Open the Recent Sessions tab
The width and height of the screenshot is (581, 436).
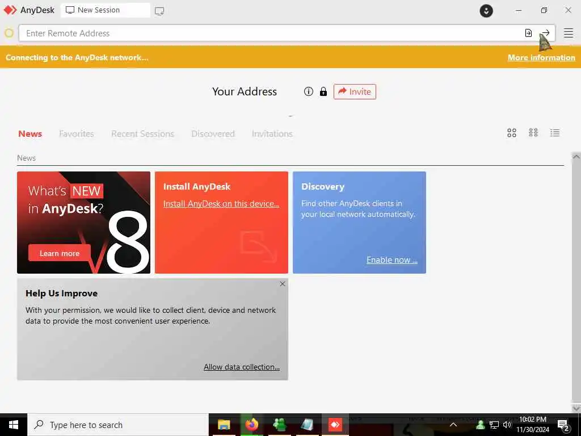point(142,134)
